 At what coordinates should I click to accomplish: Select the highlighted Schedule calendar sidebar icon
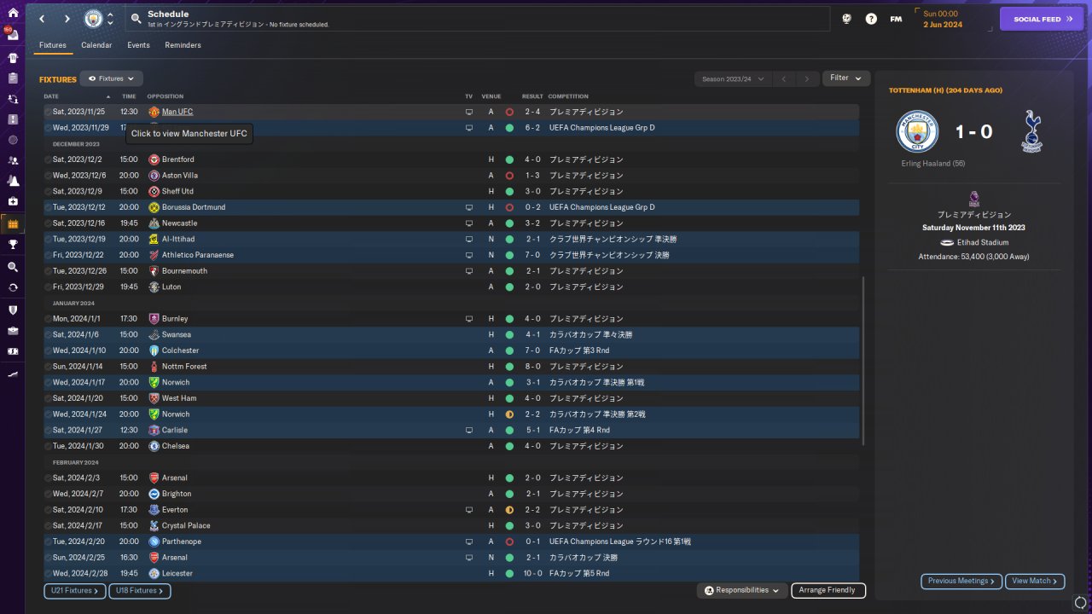pyautogui.click(x=13, y=224)
